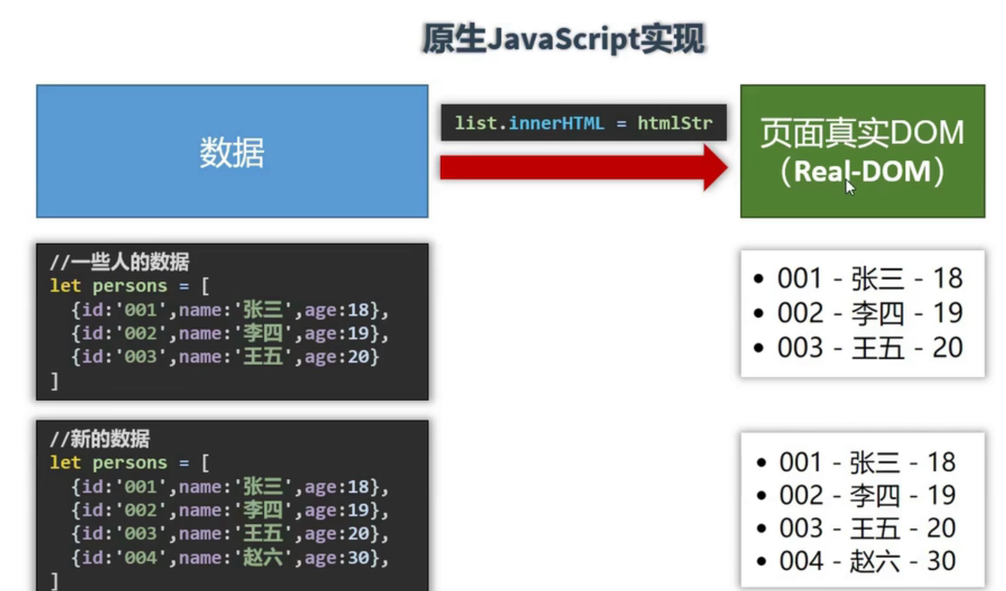Click the 赵六 age:30 code line

tap(231, 557)
